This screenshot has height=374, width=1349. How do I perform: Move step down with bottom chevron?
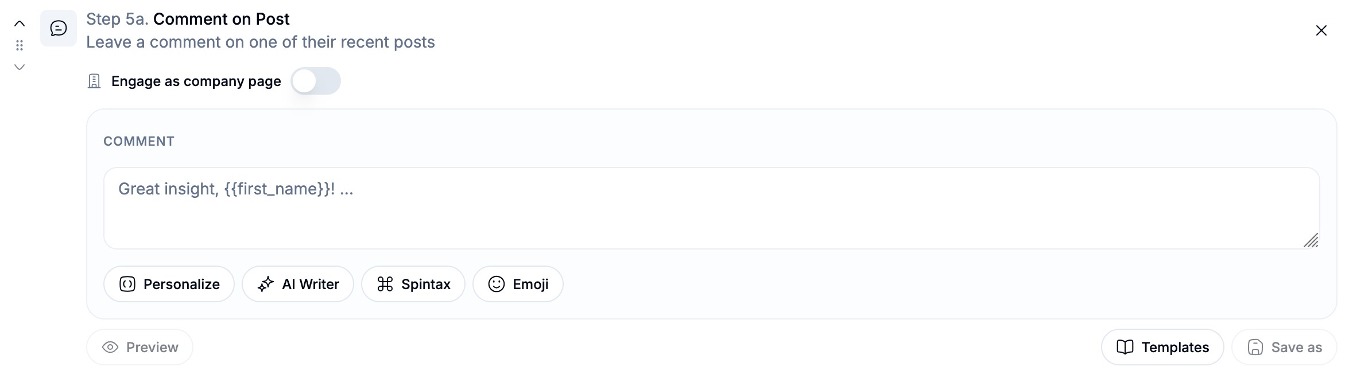pos(20,67)
